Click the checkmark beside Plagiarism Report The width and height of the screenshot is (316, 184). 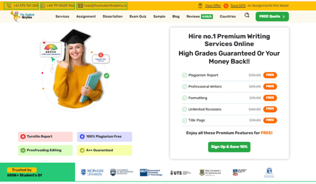tap(184, 75)
